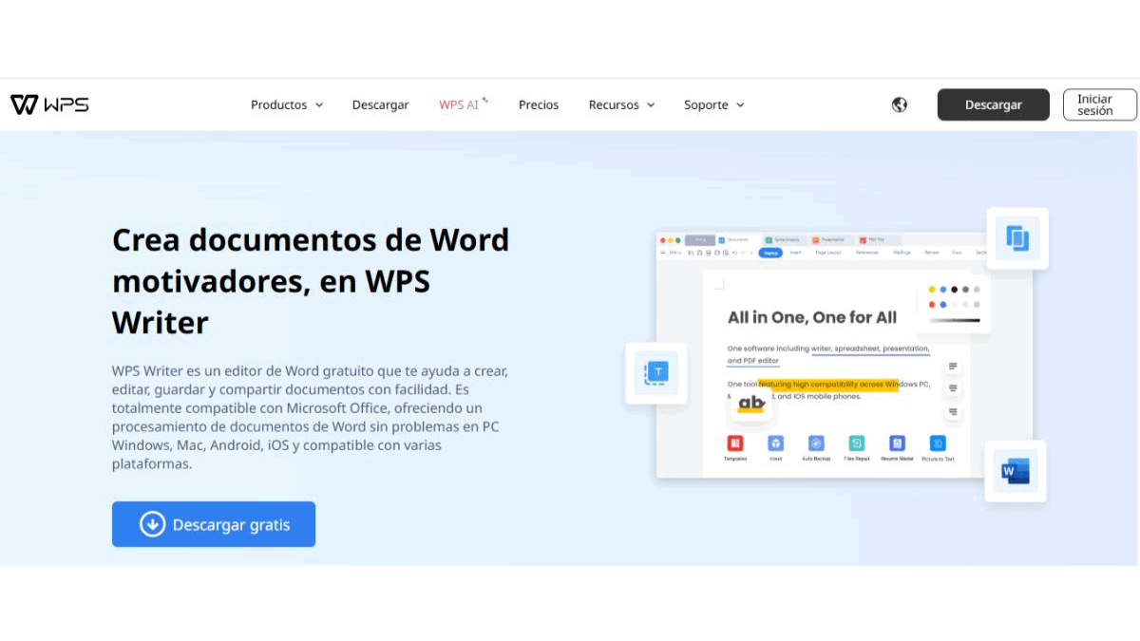Screen dimensions: 1140x641
Task: Click the Files Repair icon in the preview
Action: tap(856, 443)
